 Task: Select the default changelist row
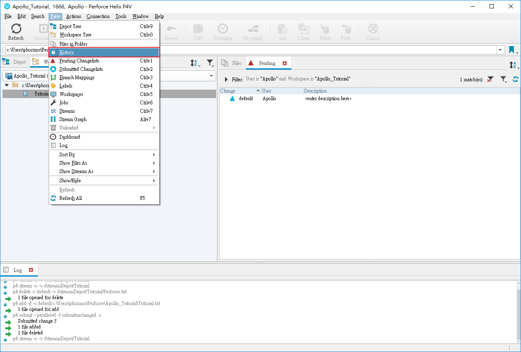(369, 98)
